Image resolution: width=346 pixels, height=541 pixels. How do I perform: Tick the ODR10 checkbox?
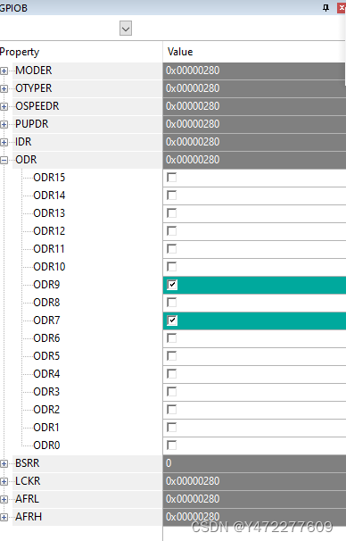click(x=171, y=267)
